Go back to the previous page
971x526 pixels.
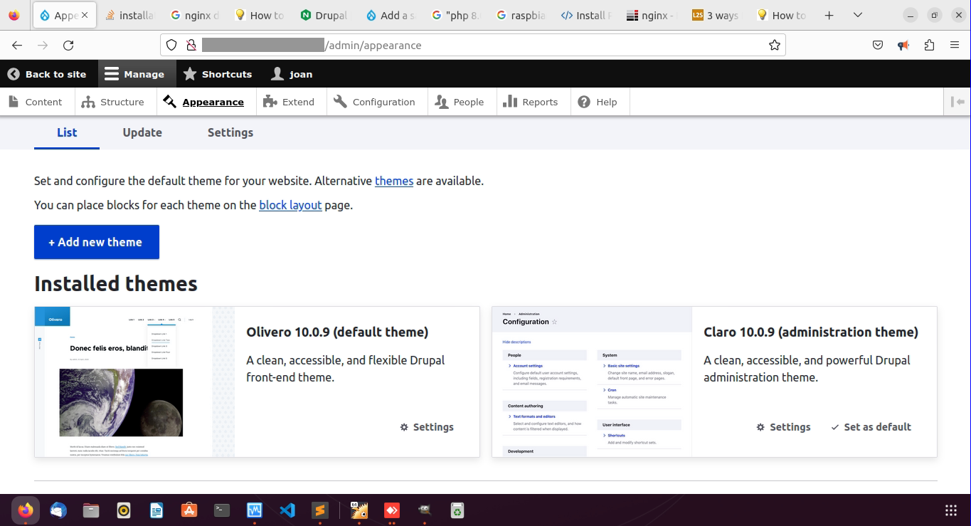(x=17, y=45)
